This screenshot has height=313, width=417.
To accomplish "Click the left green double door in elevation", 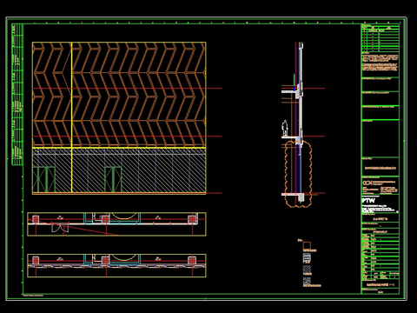I will tap(44, 179).
